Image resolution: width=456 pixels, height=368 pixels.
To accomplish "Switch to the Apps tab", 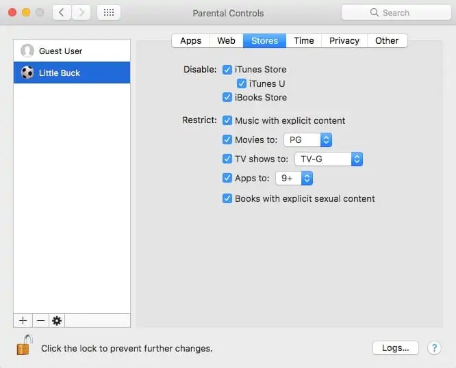I will pos(190,40).
